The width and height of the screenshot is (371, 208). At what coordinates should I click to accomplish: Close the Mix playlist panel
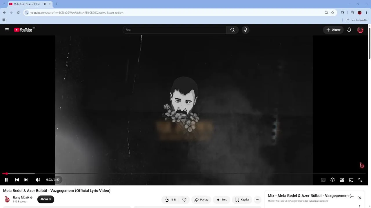pyautogui.click(x=360, y=198)
